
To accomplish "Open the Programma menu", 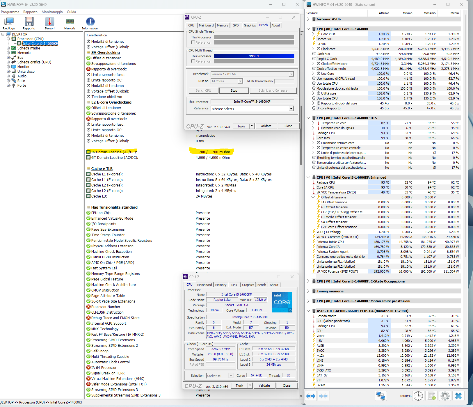I will [10, 12].
